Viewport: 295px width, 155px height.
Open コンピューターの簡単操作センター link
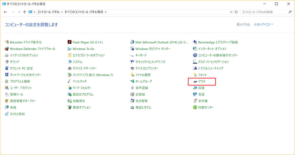coord(218,55)
